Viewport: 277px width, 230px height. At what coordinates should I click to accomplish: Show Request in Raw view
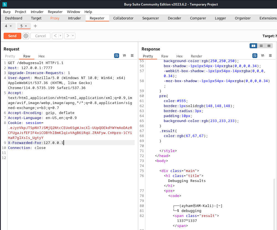point(27,56)
